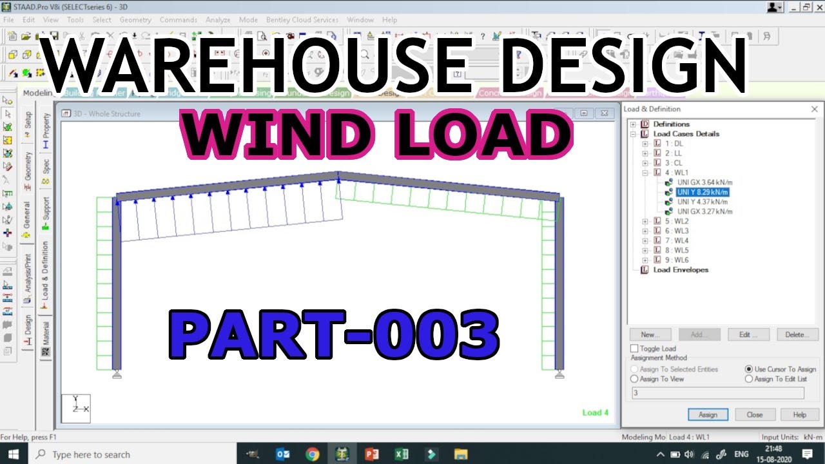Expand load case 3 : CL
Screen dimensions: 825x464
coord(645,163)
